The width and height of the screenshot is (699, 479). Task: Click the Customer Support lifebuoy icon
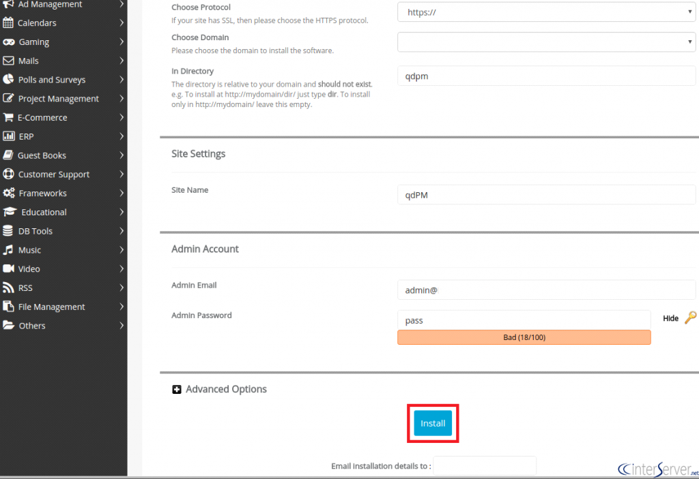point(8,174)
